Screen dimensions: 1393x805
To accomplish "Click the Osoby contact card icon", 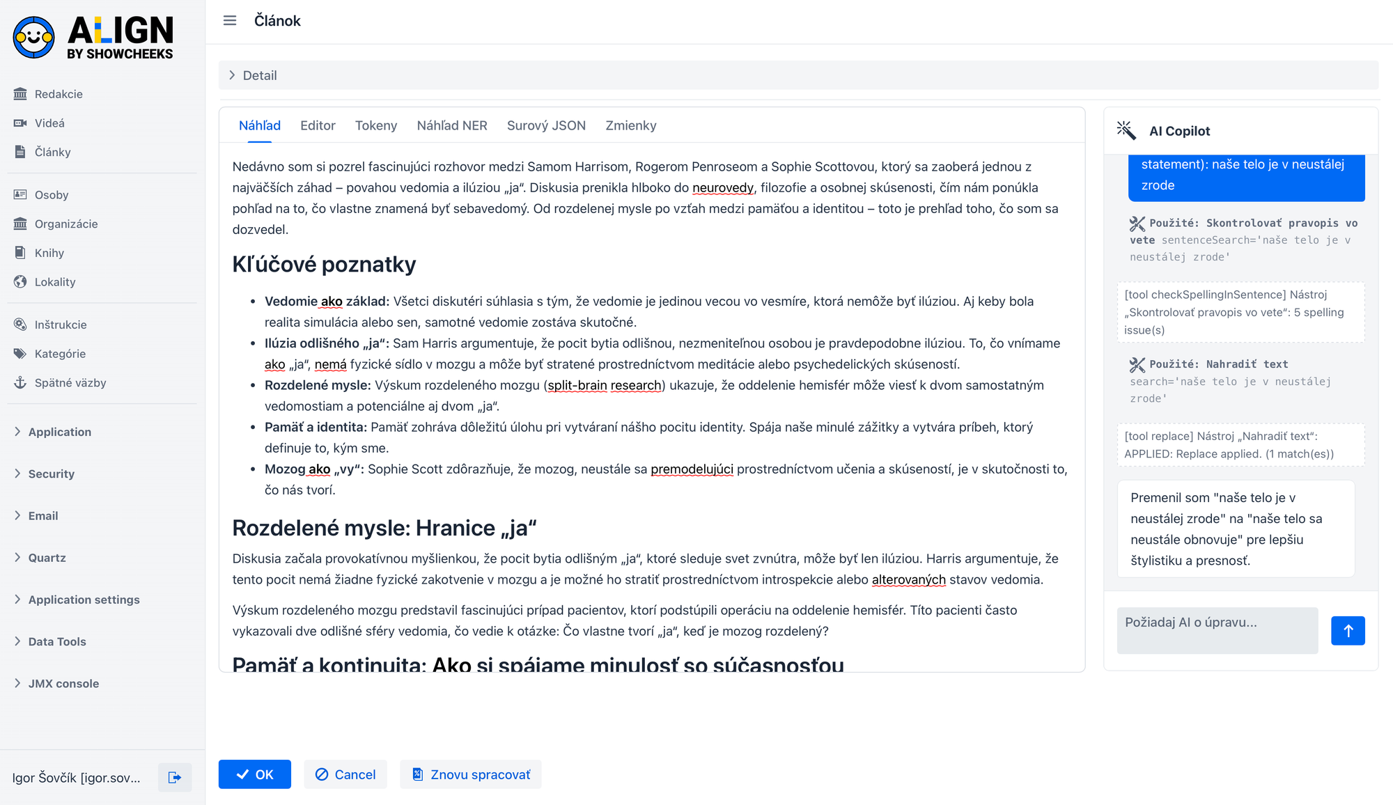I will click(x=20, y=195).
